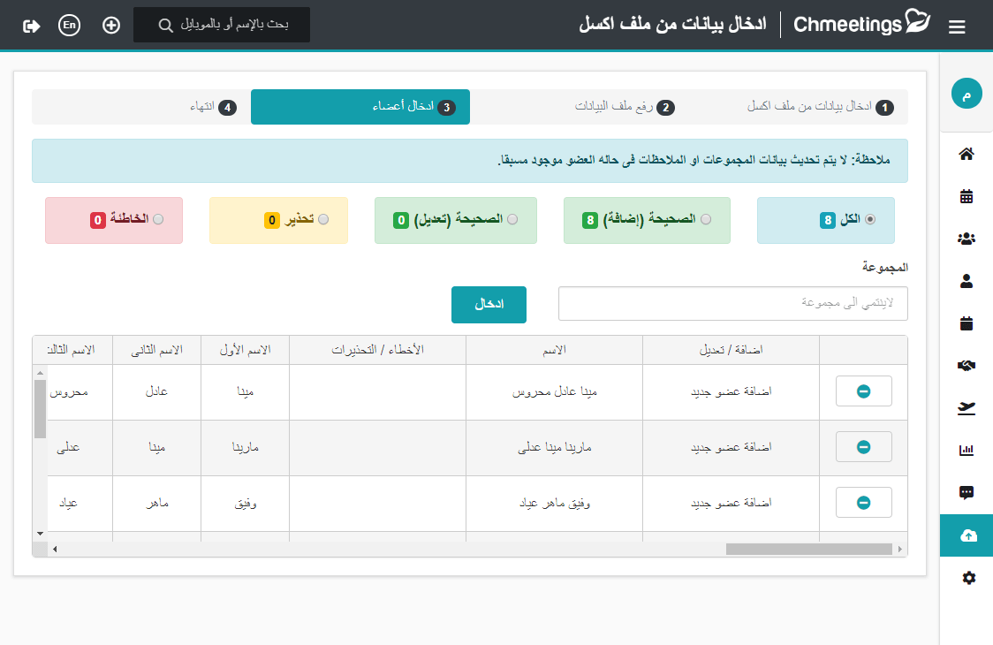Click the name cell وفيق ماهر عياد

click(554, 504)
